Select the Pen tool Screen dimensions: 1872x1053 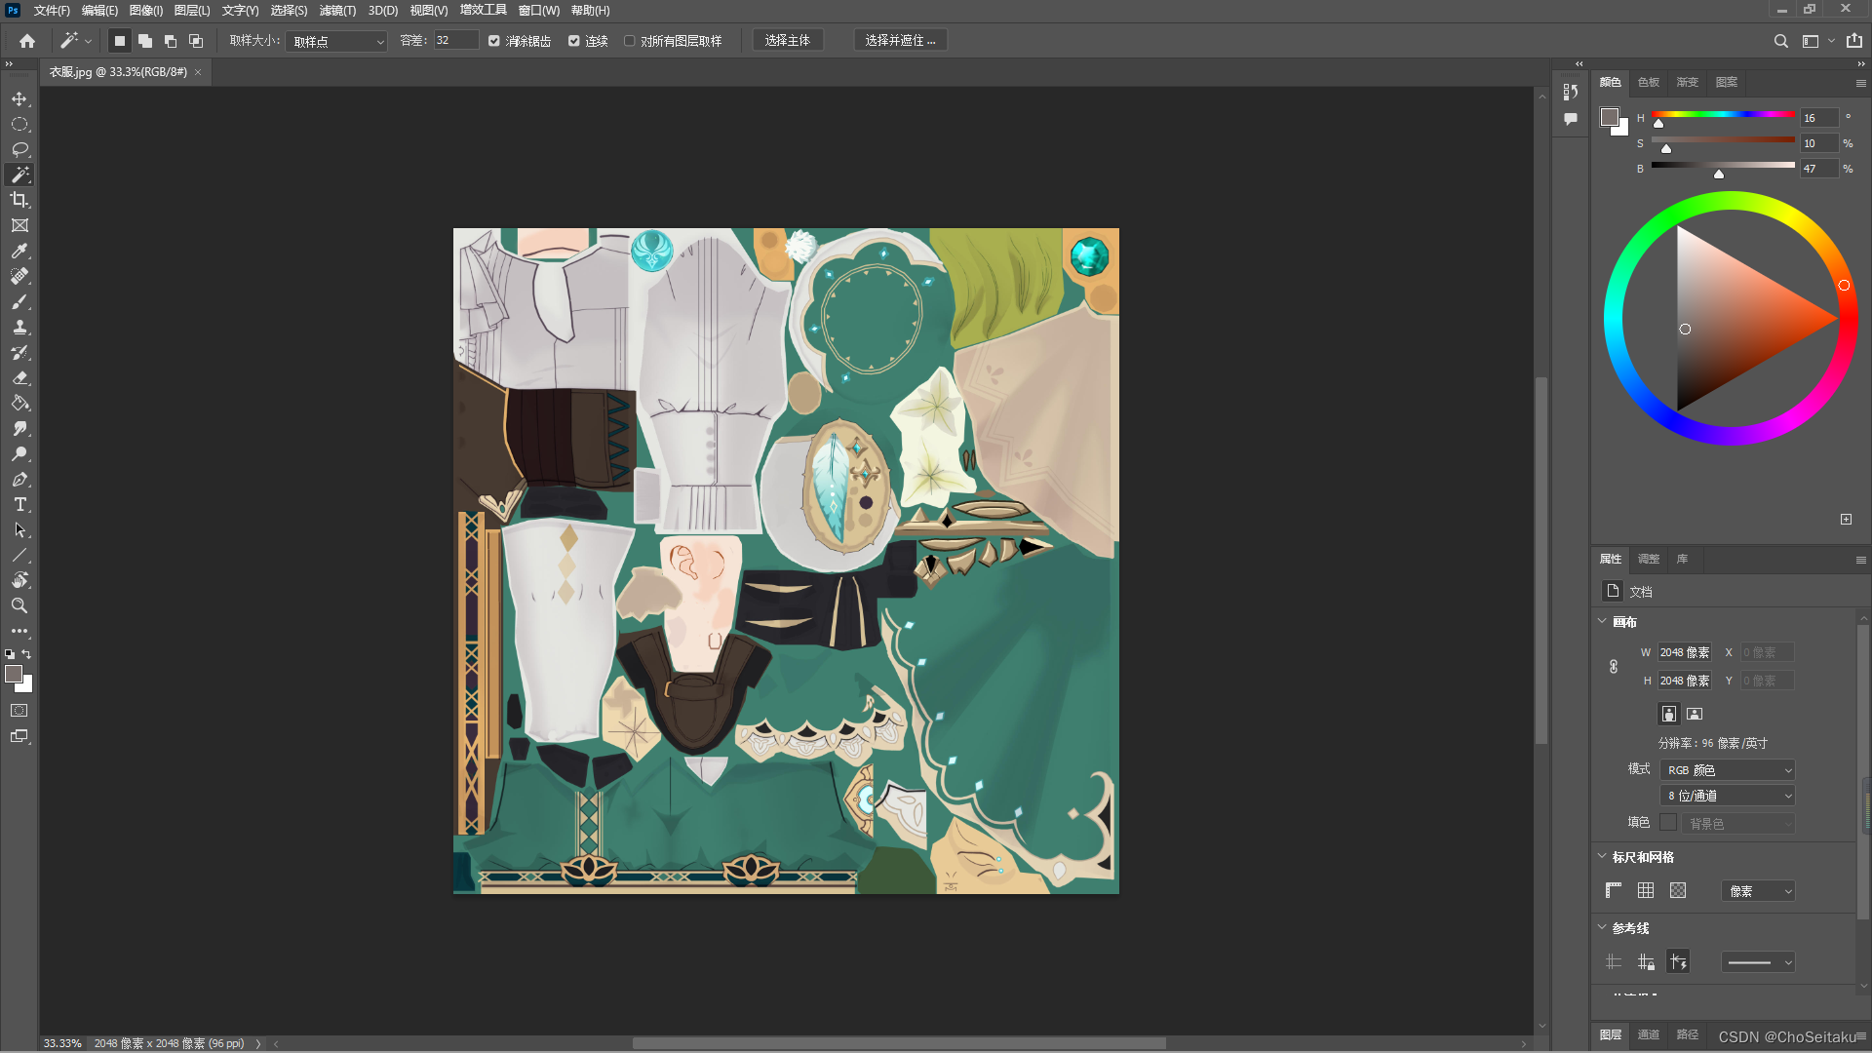pos(19,480)
